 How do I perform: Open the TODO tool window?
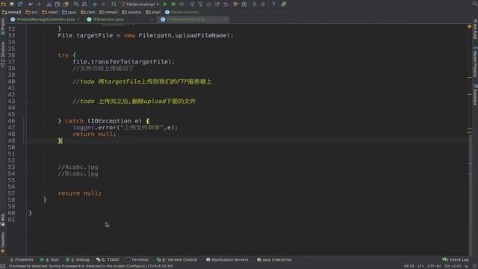click(108, 259)
